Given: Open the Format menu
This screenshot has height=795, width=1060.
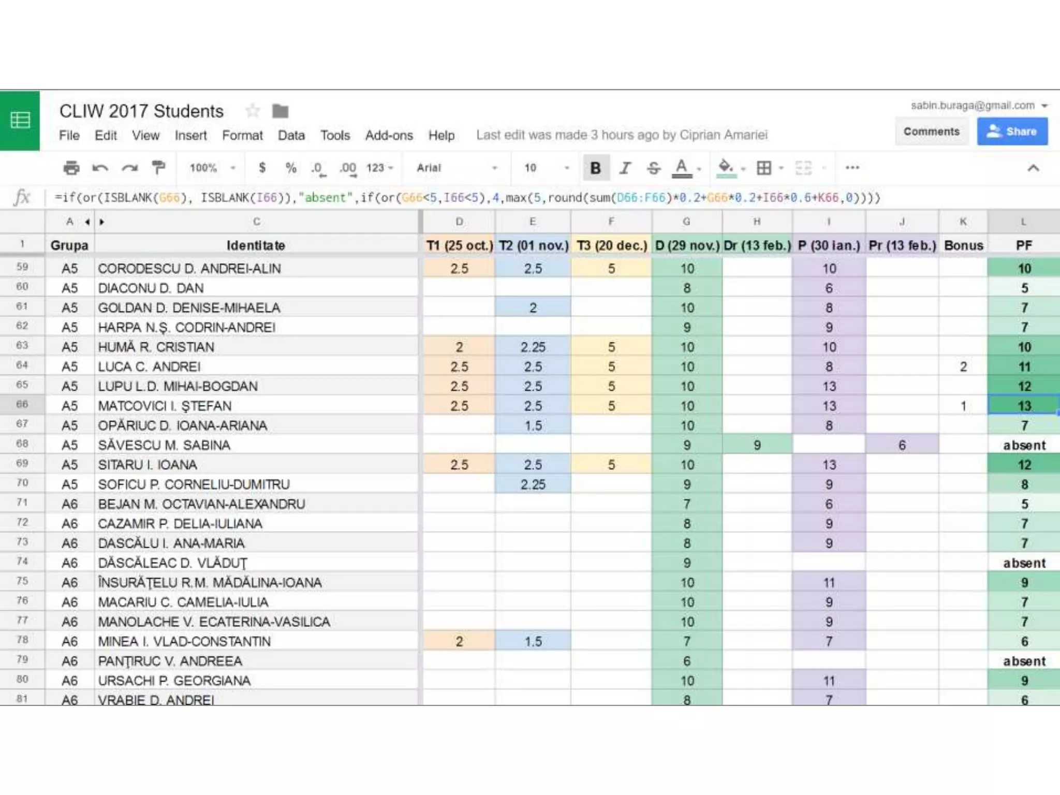Looking at the screenshot, I should [x=242, y=136].
